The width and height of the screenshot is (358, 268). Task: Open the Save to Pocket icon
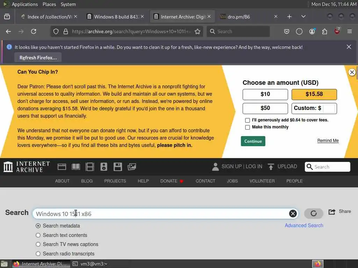click(x=287, y=31)
